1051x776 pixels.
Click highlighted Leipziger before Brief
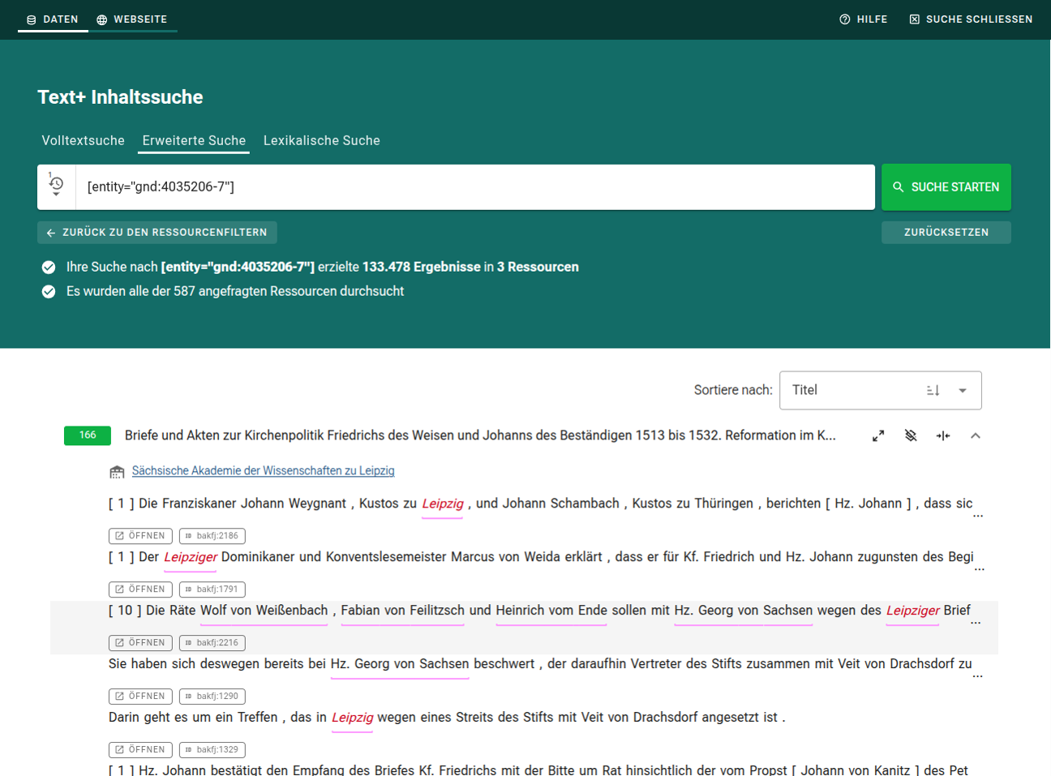(913, 611)
